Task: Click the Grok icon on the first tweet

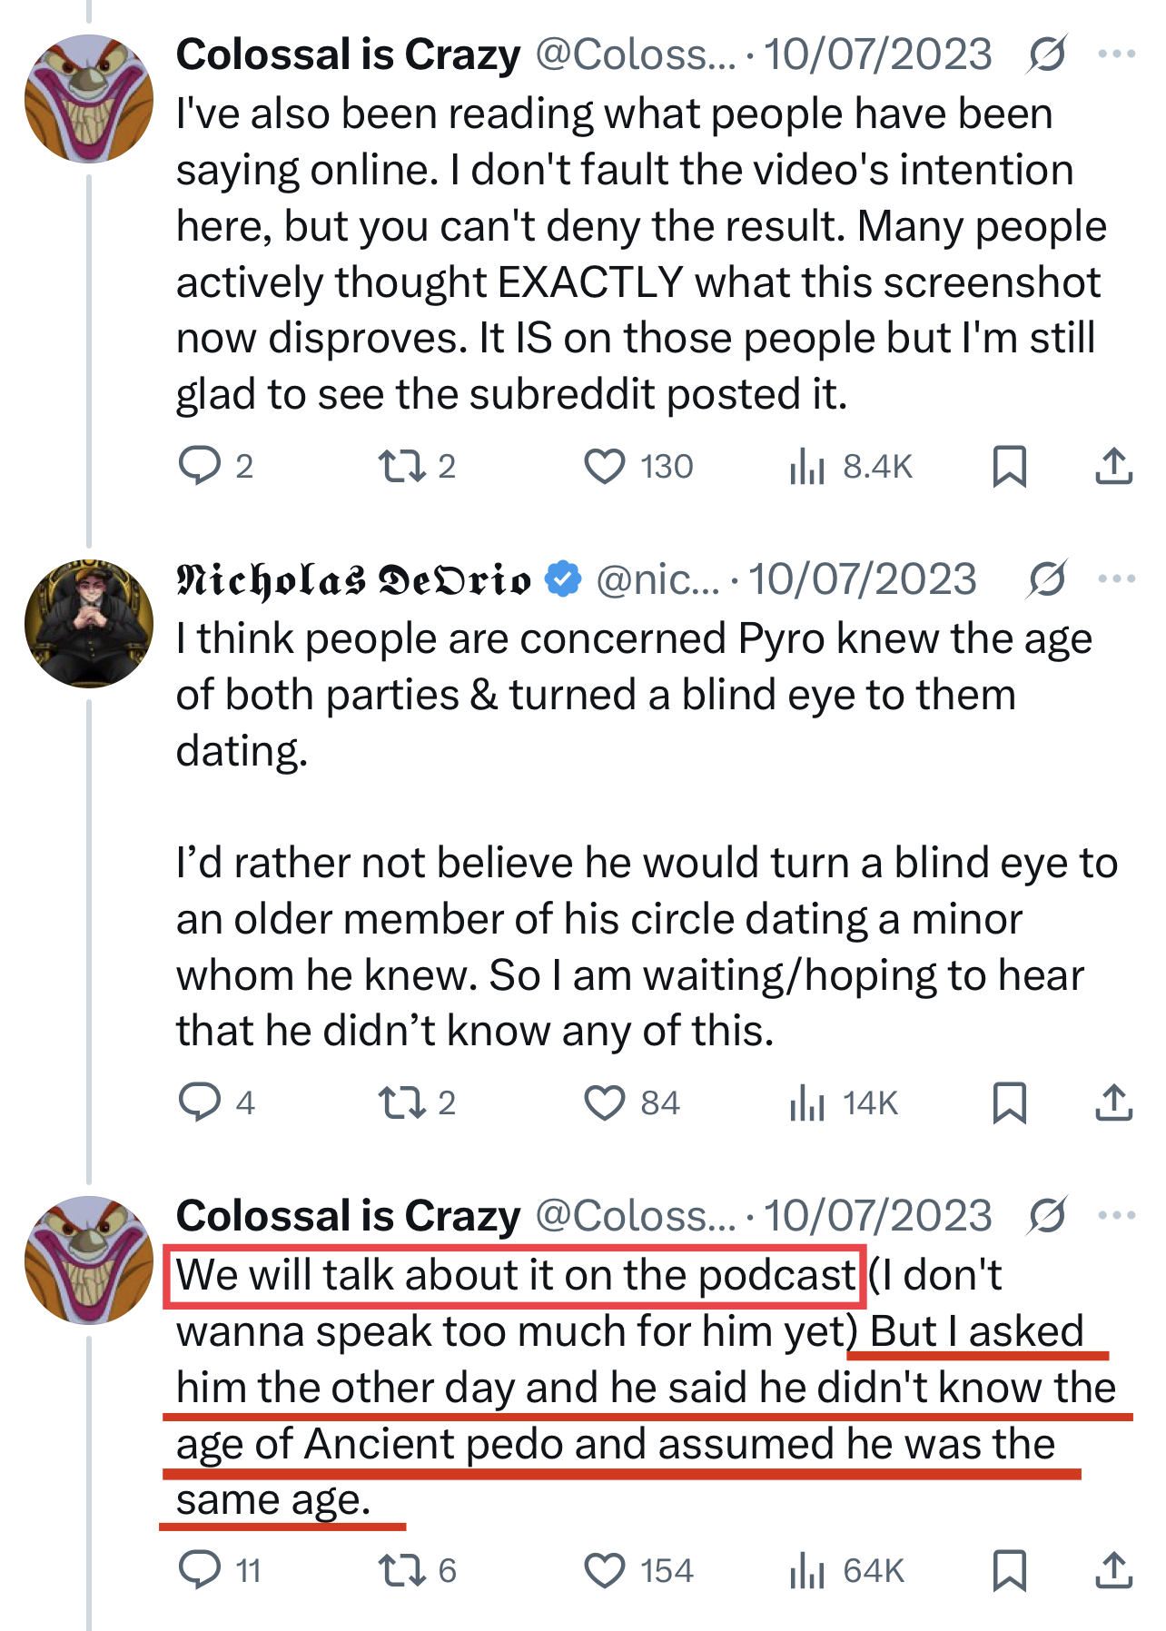Action: coord(1047,54)
